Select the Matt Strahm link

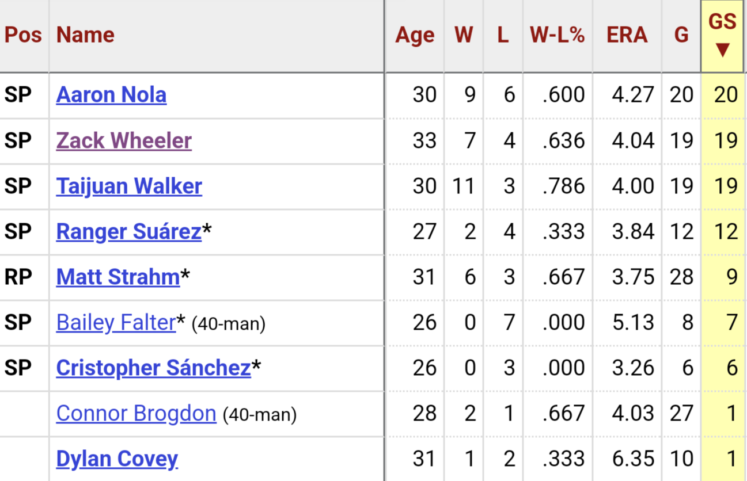pos(118,277)
